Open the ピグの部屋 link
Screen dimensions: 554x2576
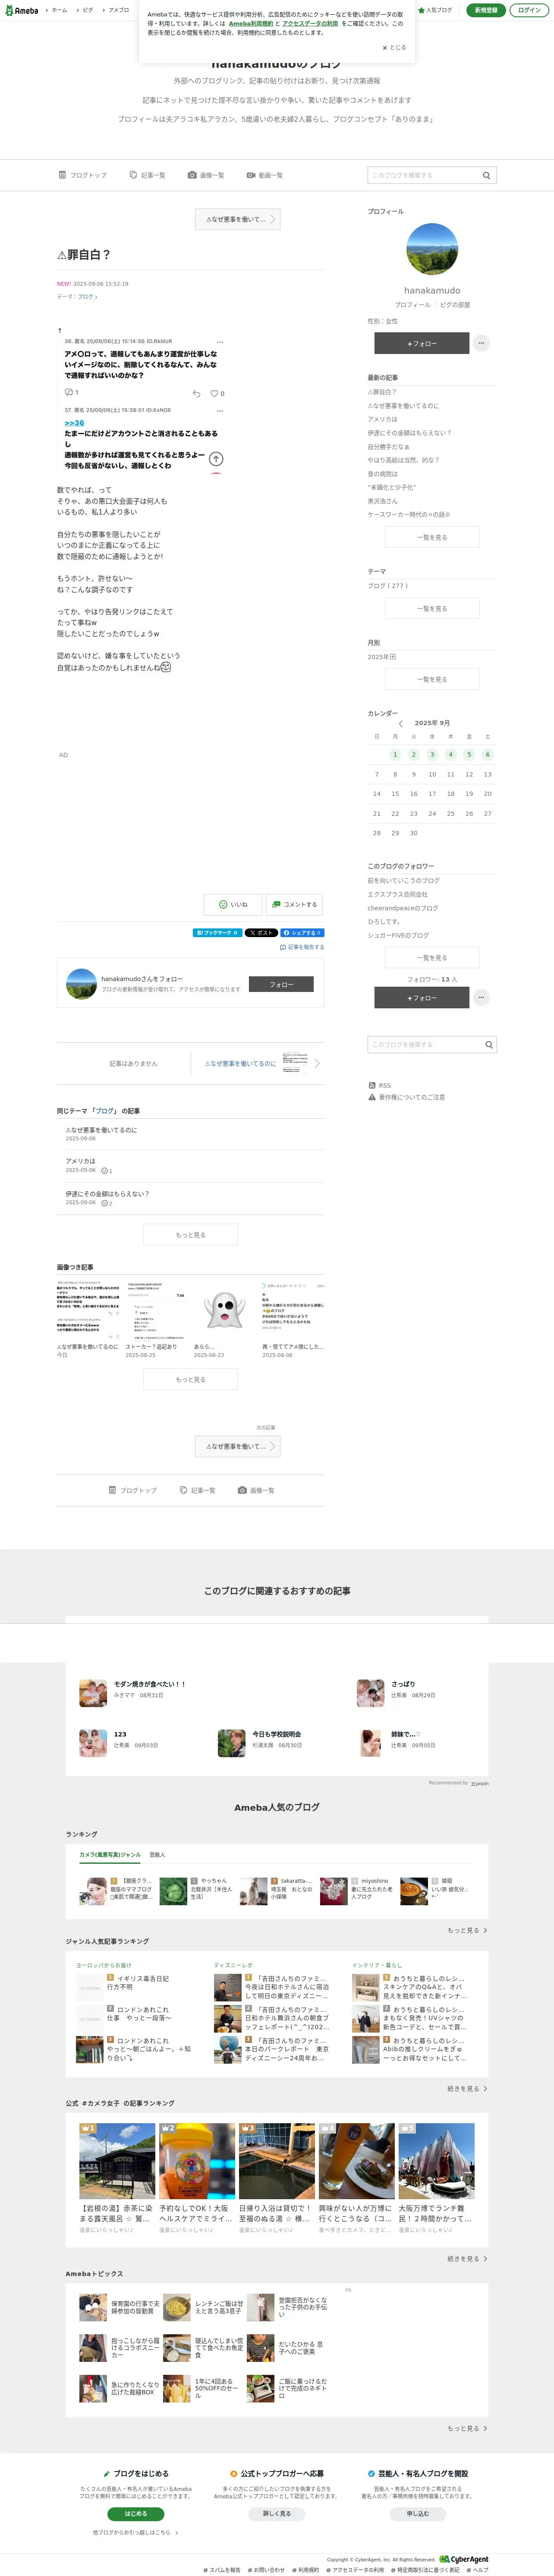(x=455, y=305)
